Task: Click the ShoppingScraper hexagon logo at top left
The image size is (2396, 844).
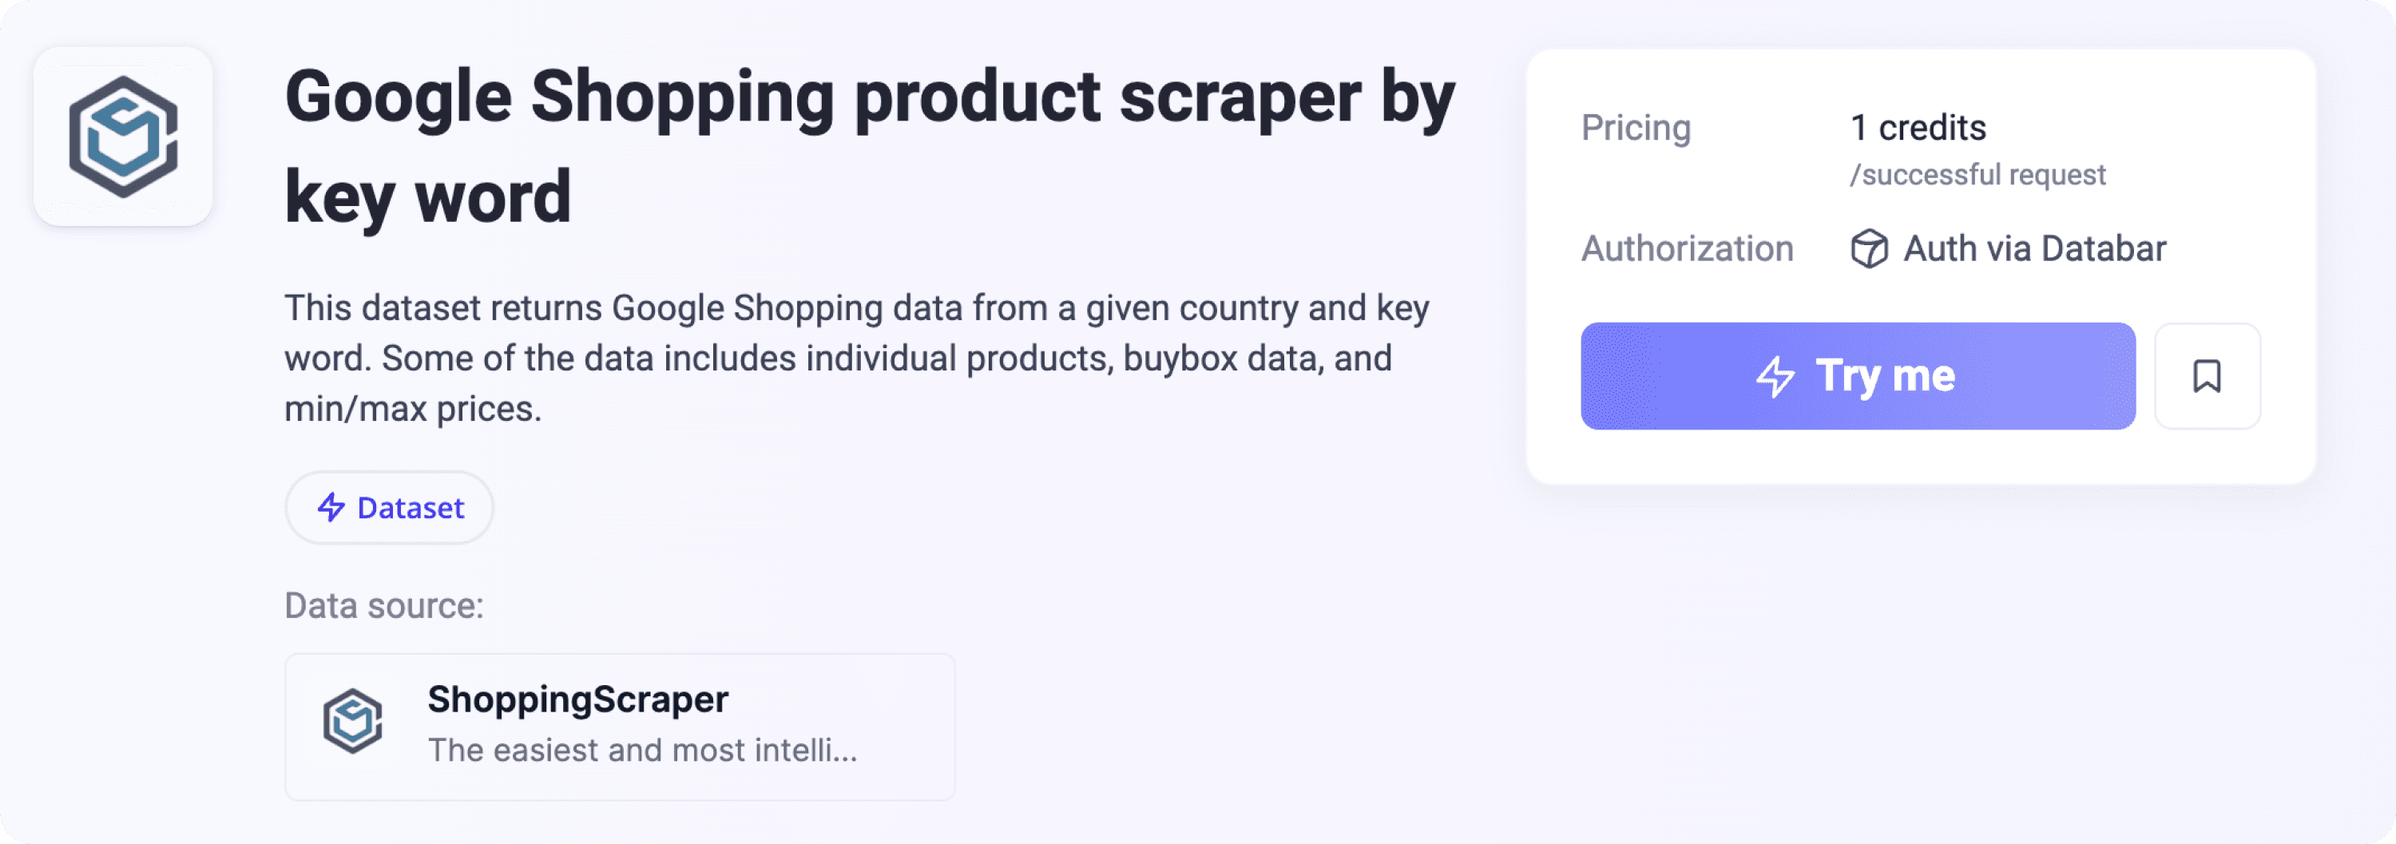Action: (124, 137)
